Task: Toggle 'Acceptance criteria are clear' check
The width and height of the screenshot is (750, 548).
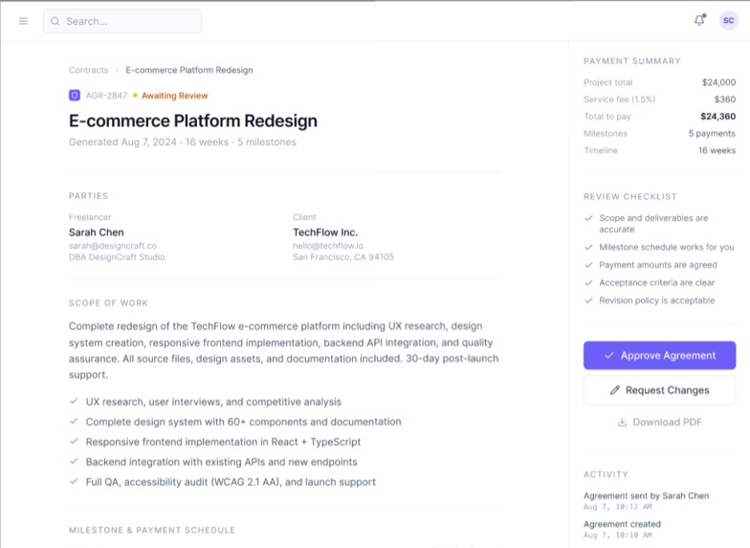Action: click(x=589, y=283)
